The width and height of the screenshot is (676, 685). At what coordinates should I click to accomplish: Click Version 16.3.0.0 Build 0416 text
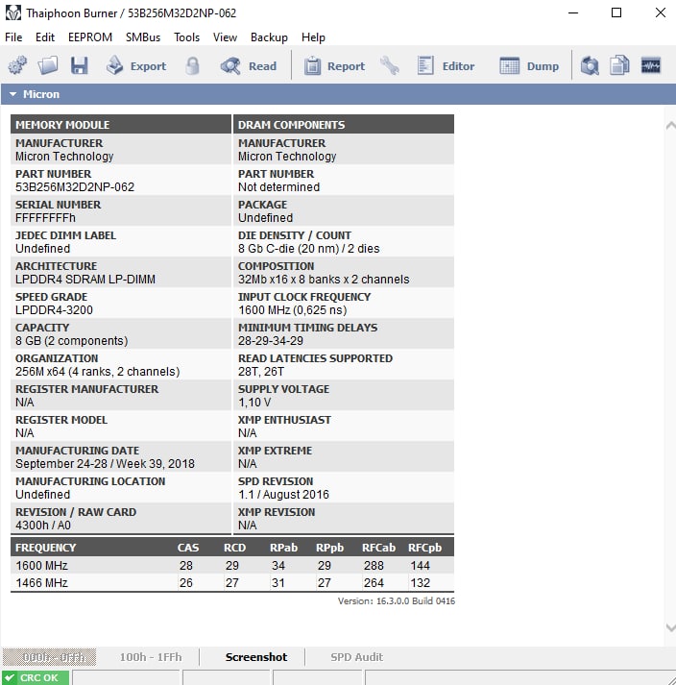pos(396,601)
